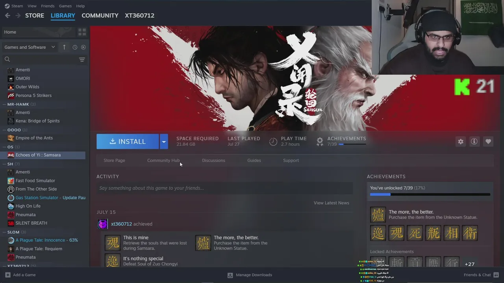Open the Discussions link
The height and width of the screenshot is (283, 504).
[x=213, y=160]
